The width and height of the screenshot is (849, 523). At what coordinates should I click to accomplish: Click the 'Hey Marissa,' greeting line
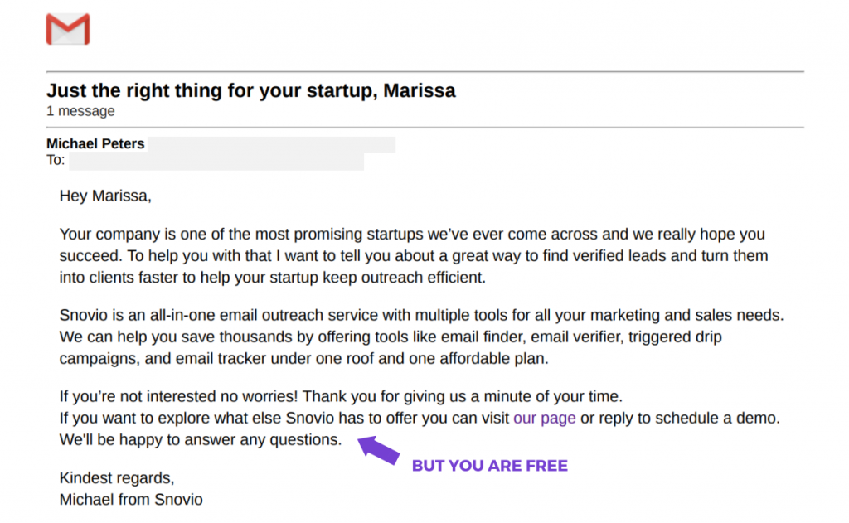coord(105,196)
